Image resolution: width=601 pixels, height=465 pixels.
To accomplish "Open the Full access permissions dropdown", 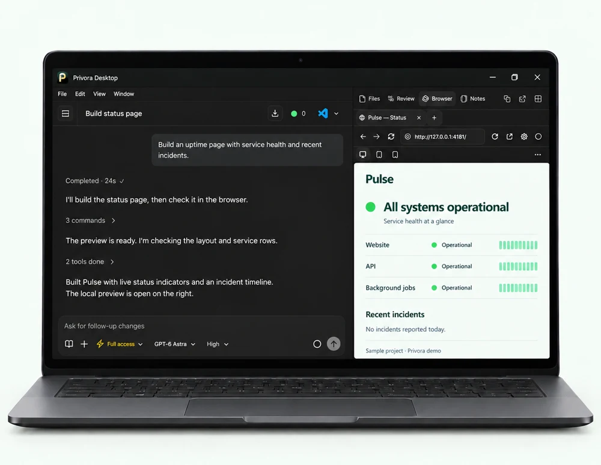I will [120, 344].
